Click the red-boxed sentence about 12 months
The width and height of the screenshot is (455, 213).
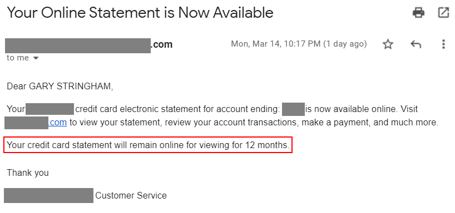(148, 145)
